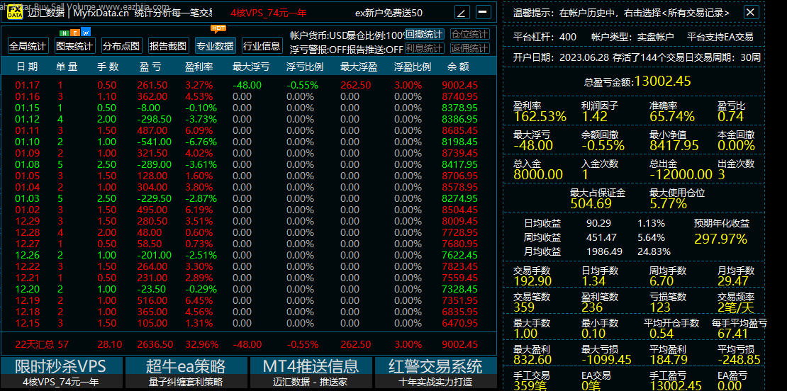Open the 红警交易系统 banner
The image size is (787, 391).
(x=435, y=366)
